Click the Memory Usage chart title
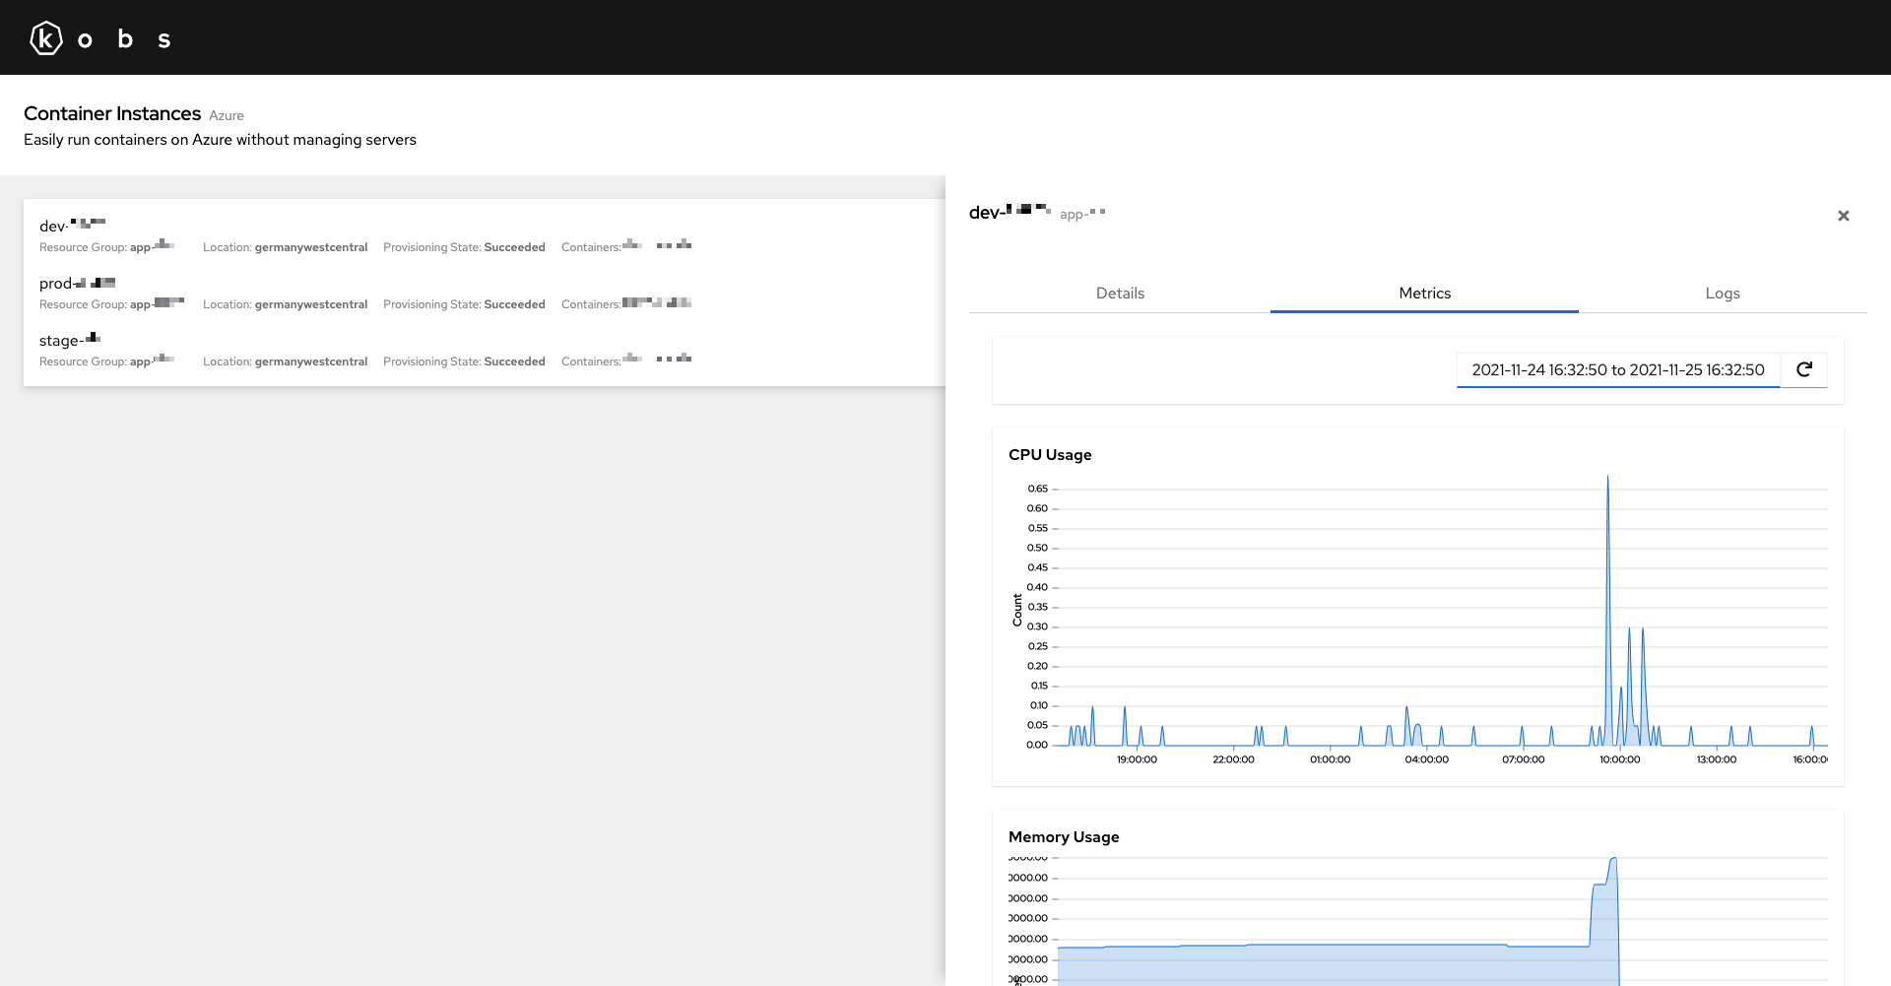 coord(1064,836)
